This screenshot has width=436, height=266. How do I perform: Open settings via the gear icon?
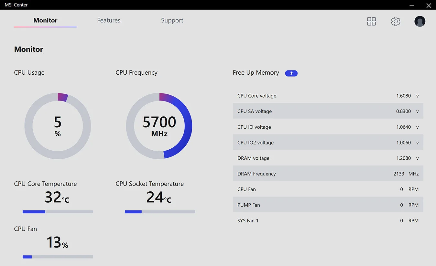click(396, 21)
